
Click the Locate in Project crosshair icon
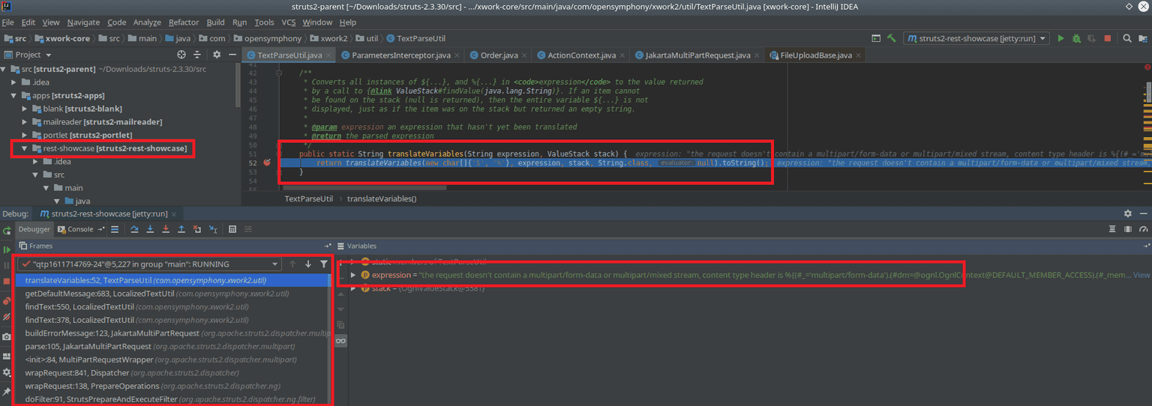181,55
